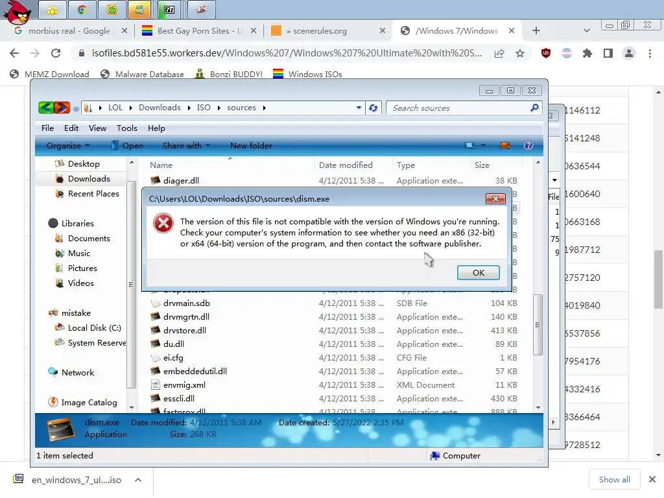Open the download item options chevron
The height and width of the screenshot is (498, 664).
tap(138, 480)
